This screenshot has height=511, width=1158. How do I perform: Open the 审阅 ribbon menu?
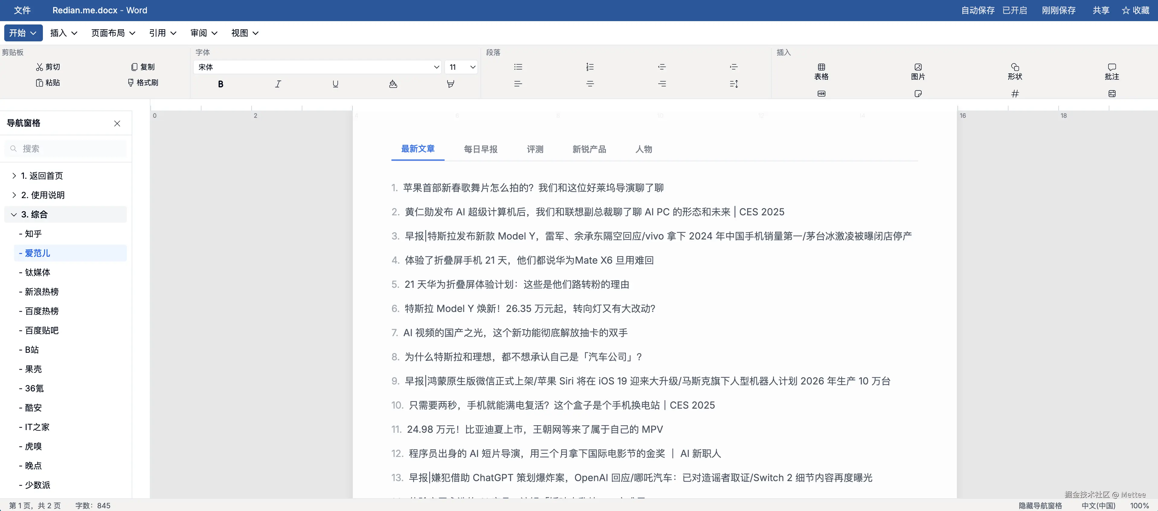(203, 33)
